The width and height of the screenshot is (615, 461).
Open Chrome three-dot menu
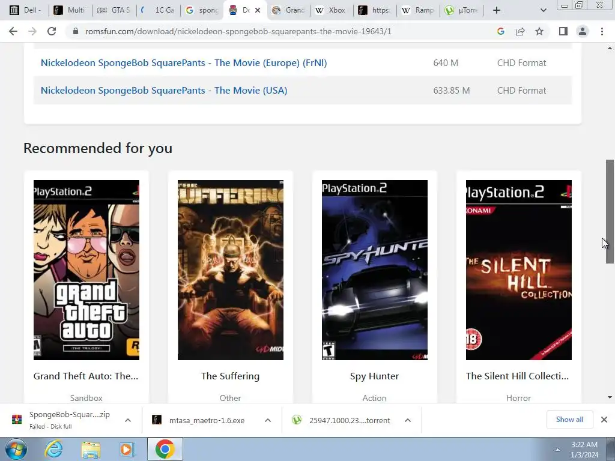click(x=602, y=31)
